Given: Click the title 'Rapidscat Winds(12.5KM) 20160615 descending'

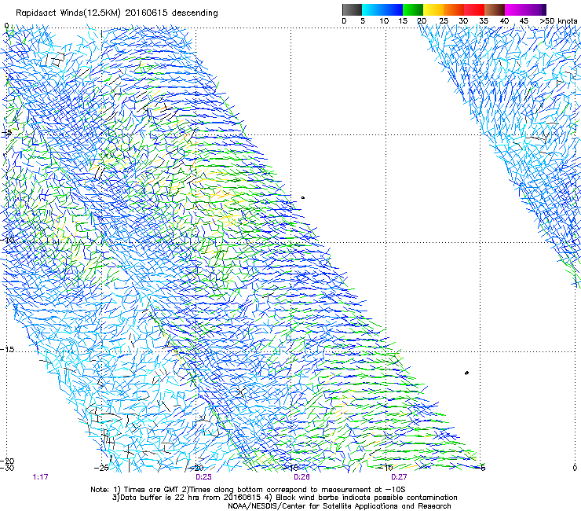Looking at the screenshot, I should [x=117, y=13].
